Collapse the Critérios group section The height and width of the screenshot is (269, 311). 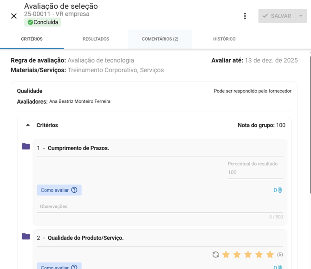pyautogui.click(x=28, y=125)
